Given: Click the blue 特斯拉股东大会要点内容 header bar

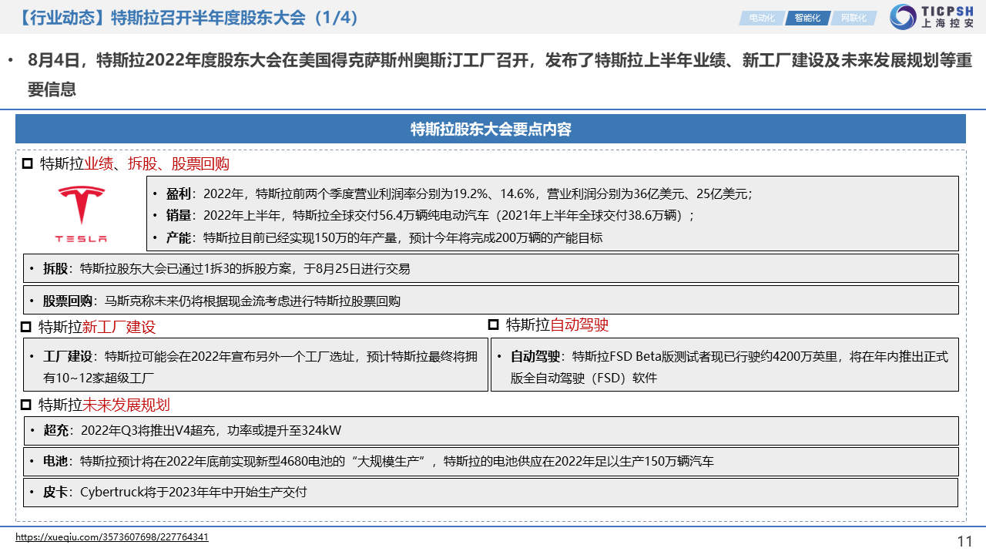Looking at the screenshot, I should (x=491, y=129).
